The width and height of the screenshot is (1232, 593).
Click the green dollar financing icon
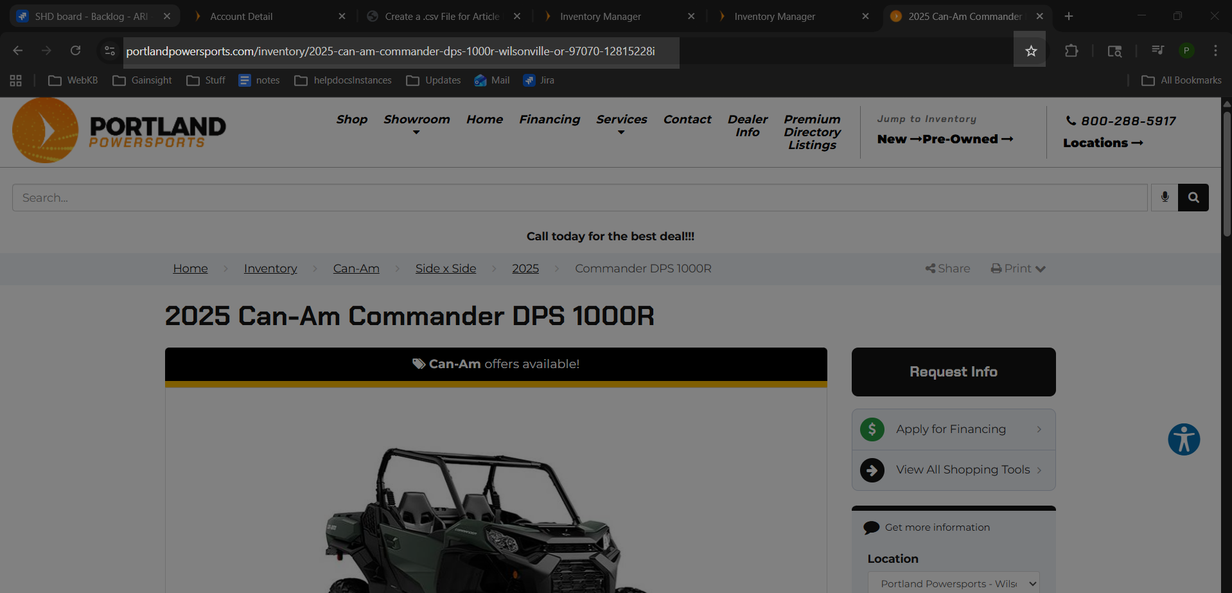pos(872,429)
